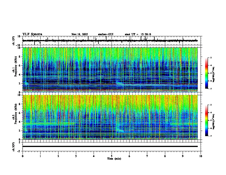Click the time axis tick label '7'
This screenshot has height=175, width=226.
147,156
